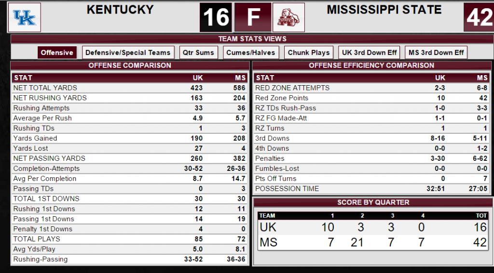Screen dimensions: 494x273
Task: Click the Mississippi State bulldog logo
Action: pos(288,17)
